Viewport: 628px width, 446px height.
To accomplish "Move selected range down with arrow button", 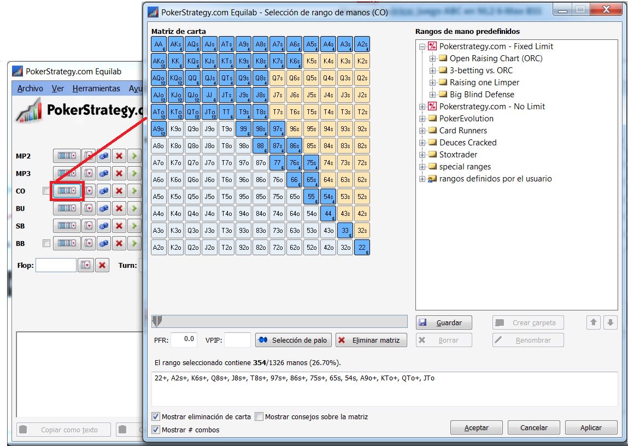I will coord(610,322).
